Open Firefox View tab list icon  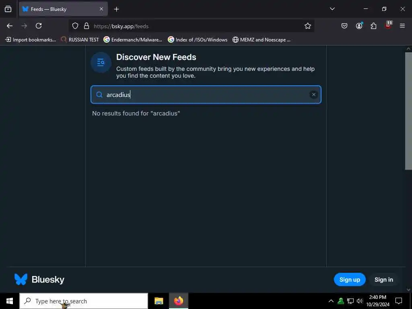pos(8,9)
